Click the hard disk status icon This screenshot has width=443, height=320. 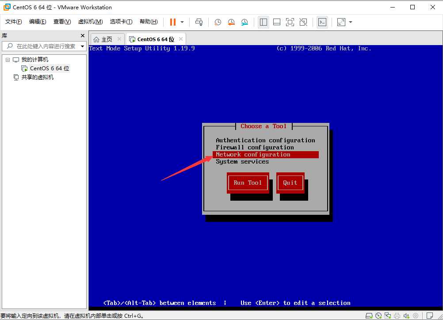coord(369,316)
